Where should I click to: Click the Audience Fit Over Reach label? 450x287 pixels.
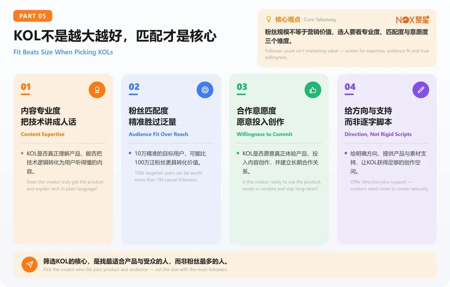158,134
